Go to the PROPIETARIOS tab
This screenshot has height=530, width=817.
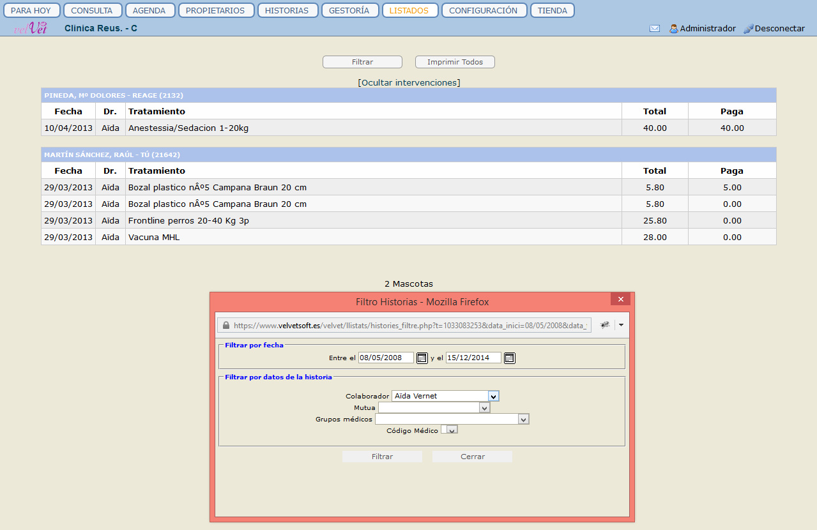pyautogui.click(x=216, y=10)
